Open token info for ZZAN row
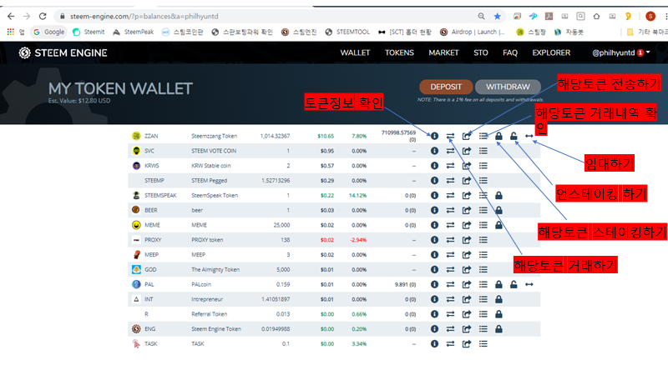 (434, 136)
